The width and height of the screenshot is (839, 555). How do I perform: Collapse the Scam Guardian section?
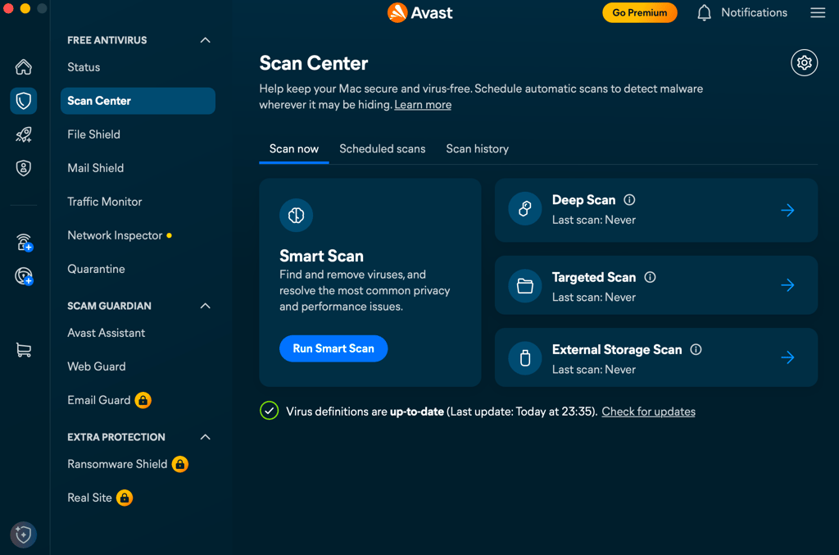point(205,306)
